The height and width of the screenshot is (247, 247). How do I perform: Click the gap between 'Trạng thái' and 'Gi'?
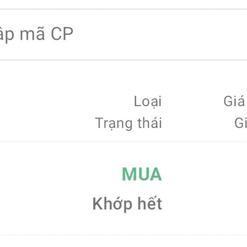(x=198, y=123)
